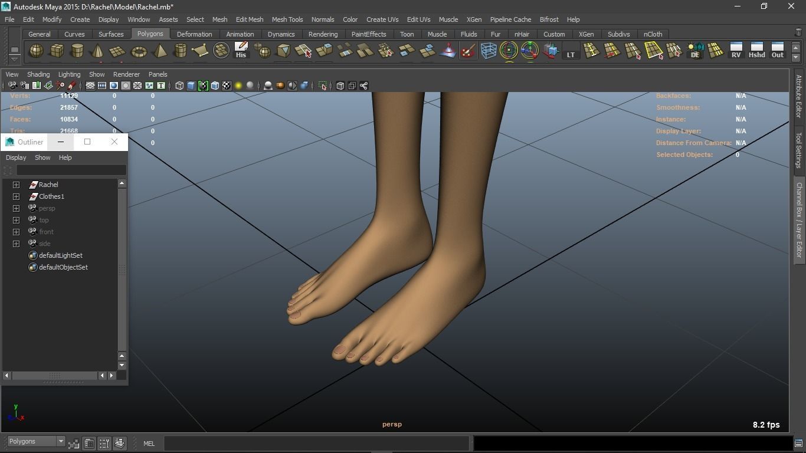Open the Create UVs menu

382,19
